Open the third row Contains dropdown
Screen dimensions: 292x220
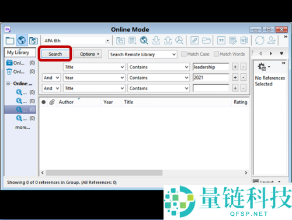pos(158,88)
